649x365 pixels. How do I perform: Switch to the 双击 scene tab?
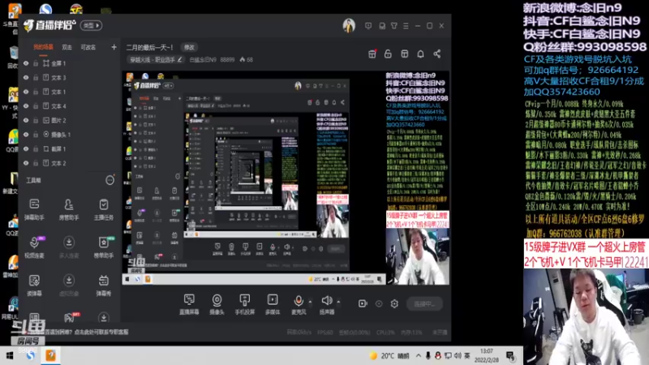click(67, 47)
